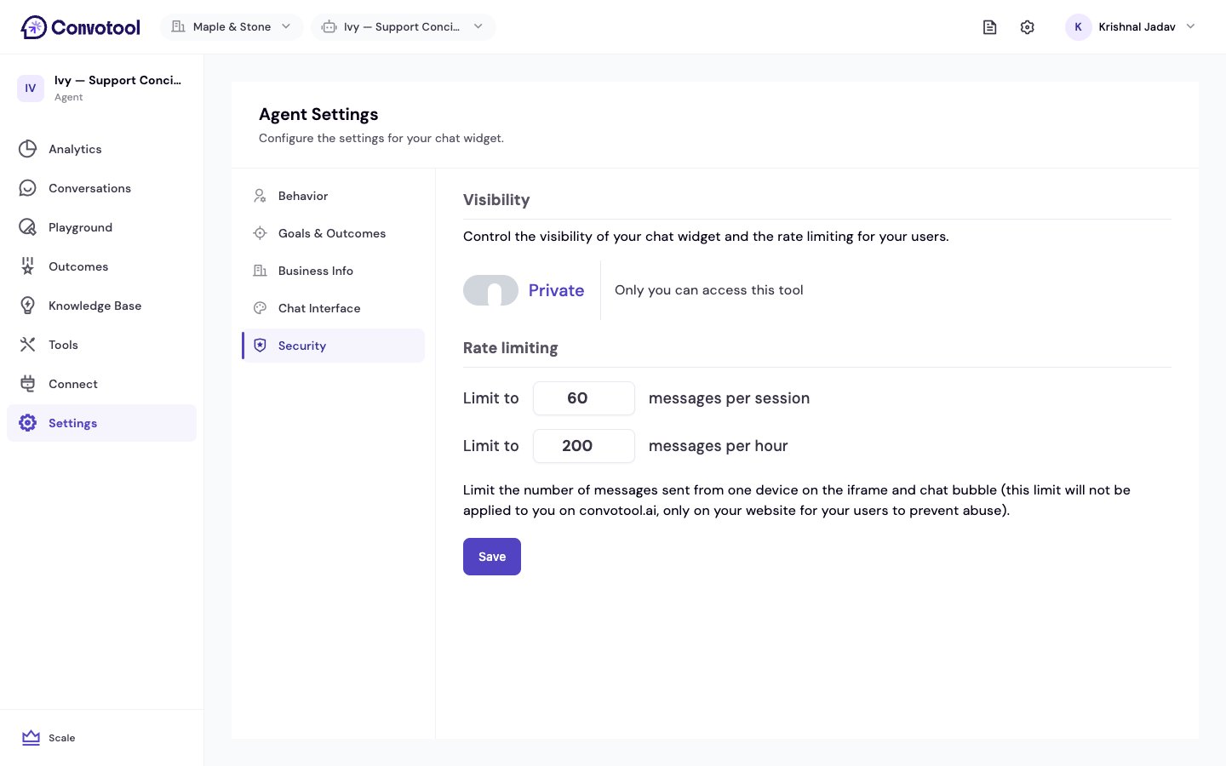Viewport: 1226px width, 766px height.
Task: Click the Behavior person icon
Action: click(261, 196)
